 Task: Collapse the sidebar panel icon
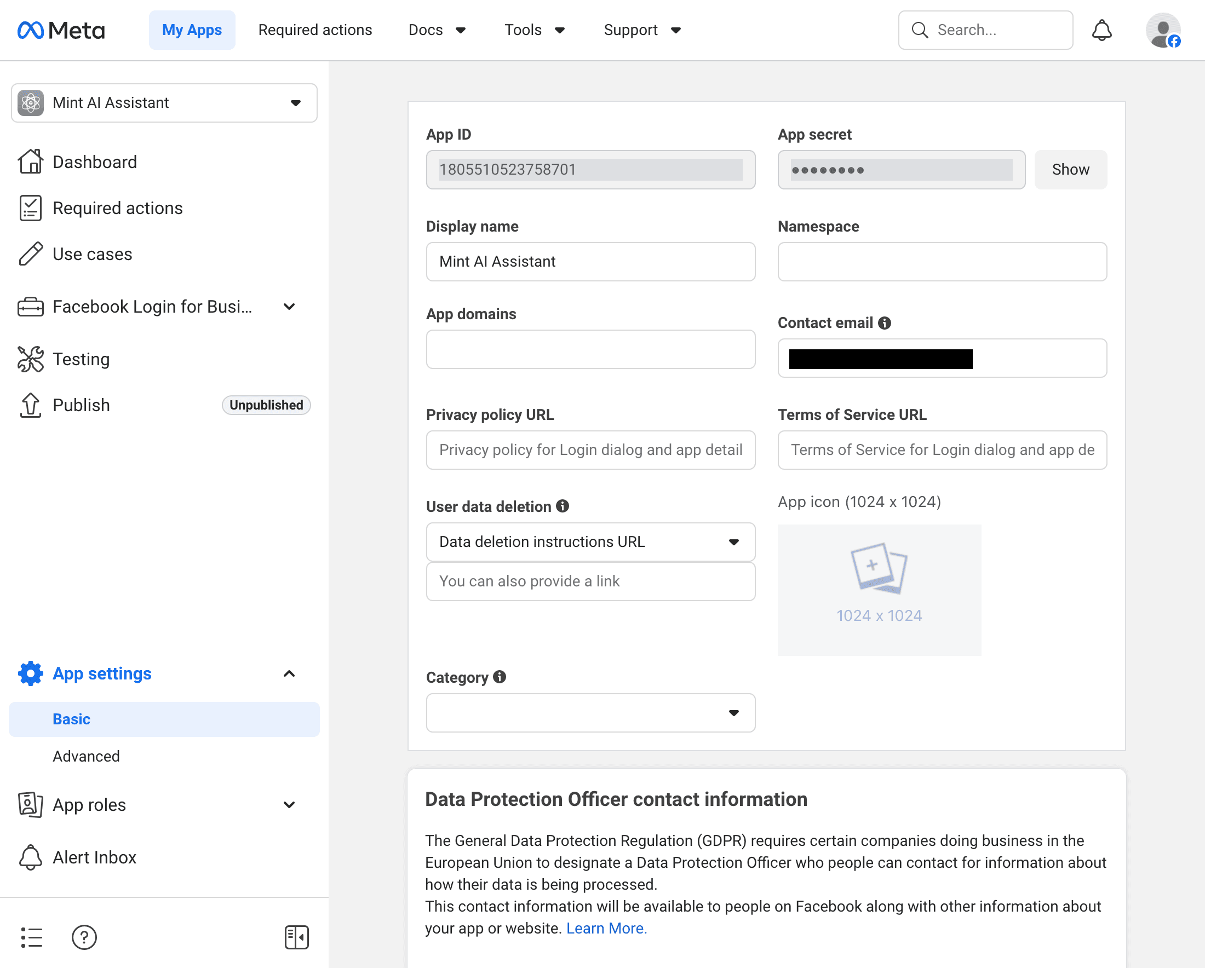pos(296,937)
